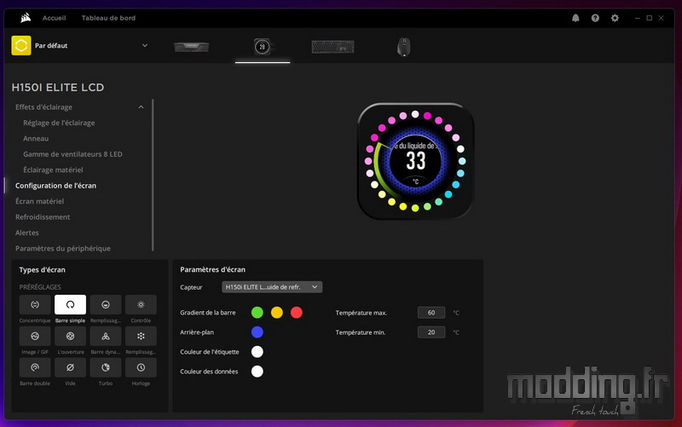Pick the Remplissag... preset below Contrôle

coord(141,336)
